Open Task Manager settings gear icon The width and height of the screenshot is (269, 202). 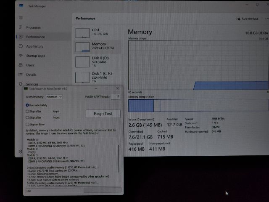click(21, 151)
